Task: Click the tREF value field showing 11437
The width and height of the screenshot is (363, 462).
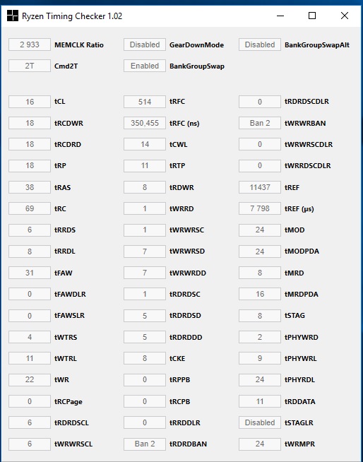Action: coord(260,187)
